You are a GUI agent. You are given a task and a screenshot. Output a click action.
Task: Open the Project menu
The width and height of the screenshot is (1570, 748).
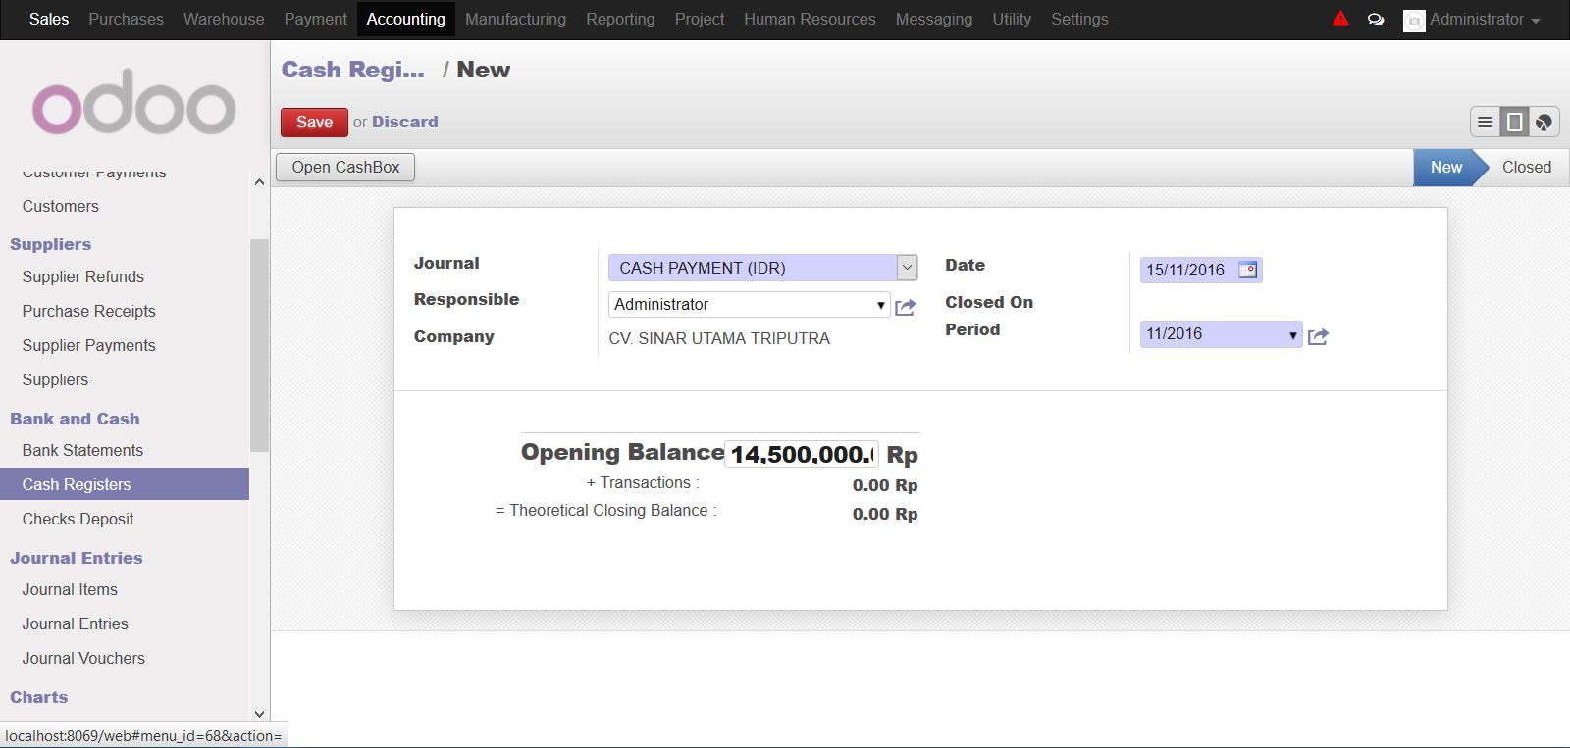pyautogui.click(x=700, y=19)
